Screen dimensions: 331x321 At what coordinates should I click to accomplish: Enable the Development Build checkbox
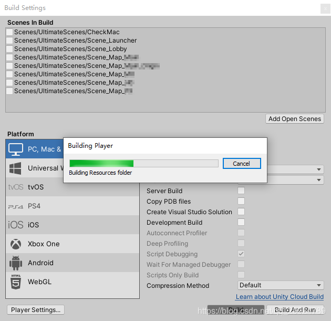tap(241, 222)
